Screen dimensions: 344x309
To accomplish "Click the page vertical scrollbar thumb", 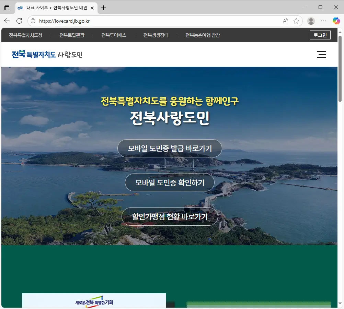I will [340, 69].
